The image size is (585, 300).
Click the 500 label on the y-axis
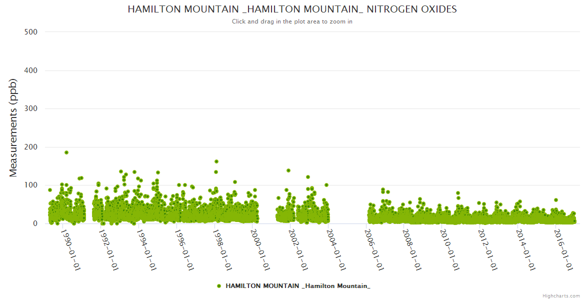pyautogui.click(x=31, y=32)
